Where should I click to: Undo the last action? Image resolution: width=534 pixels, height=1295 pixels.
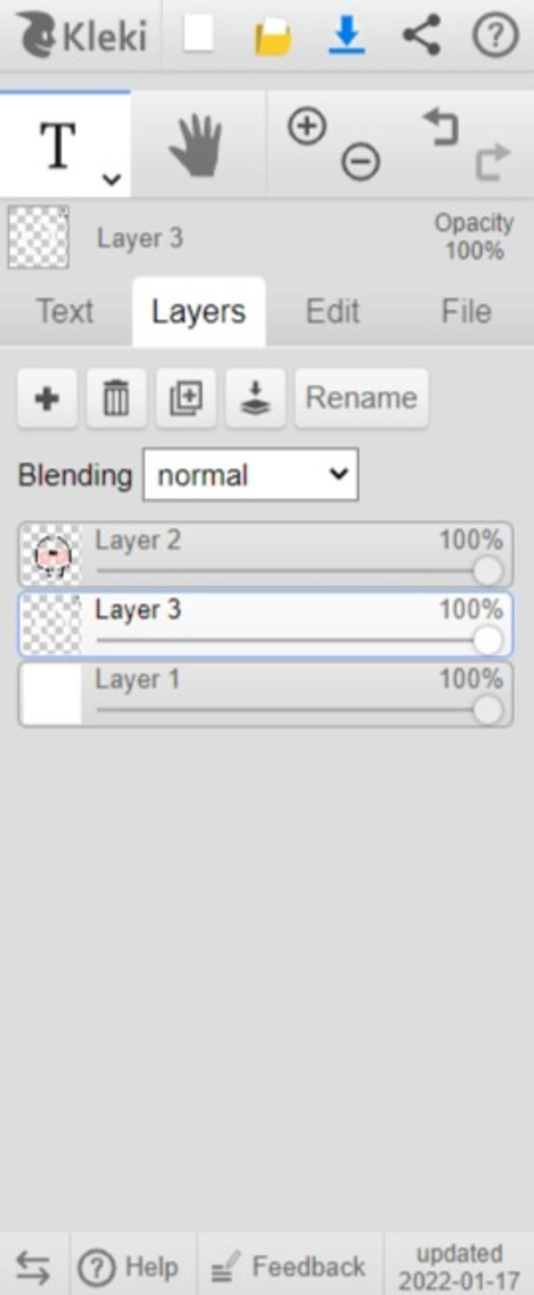click(x=441, y=126)
